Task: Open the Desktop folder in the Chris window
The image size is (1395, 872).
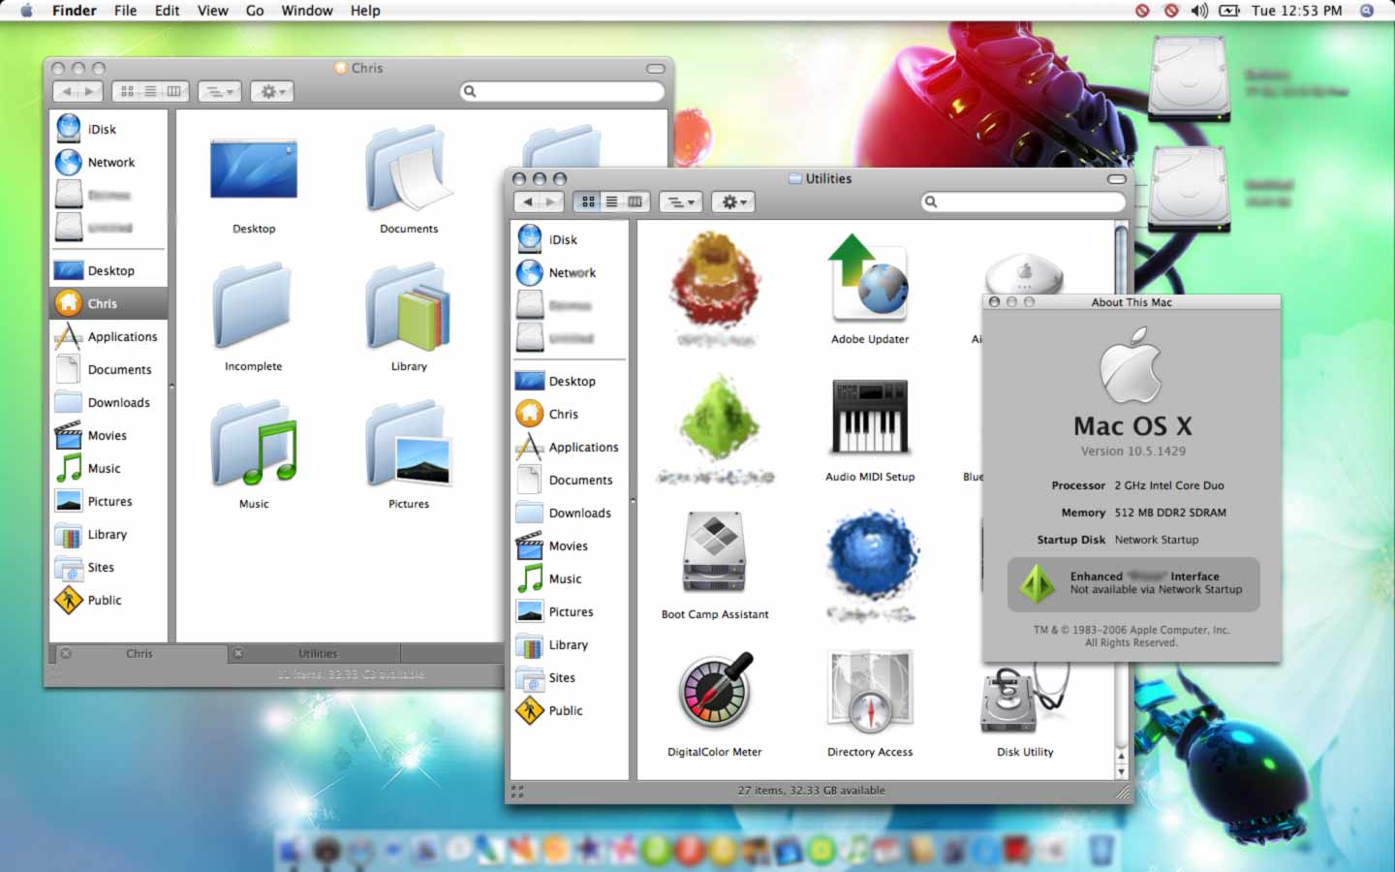Action: (254, 171)
